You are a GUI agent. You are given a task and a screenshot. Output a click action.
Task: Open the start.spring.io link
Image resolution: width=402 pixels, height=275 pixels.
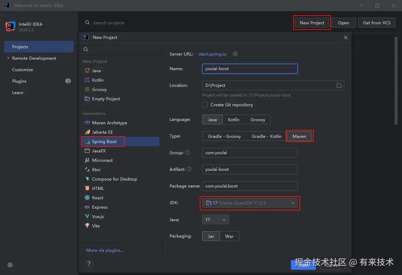pos(213,54)
